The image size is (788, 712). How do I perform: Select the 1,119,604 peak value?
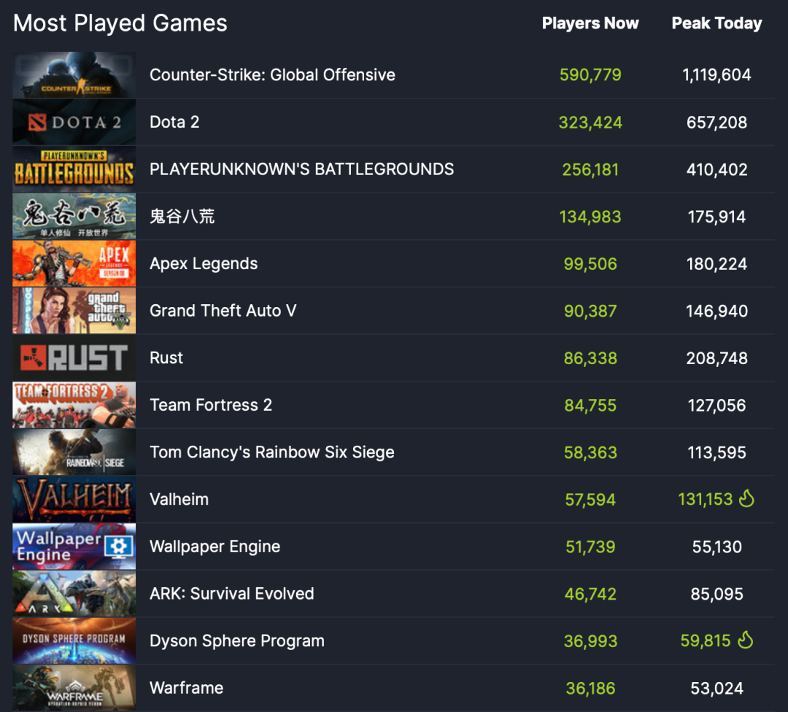(716, 75)
